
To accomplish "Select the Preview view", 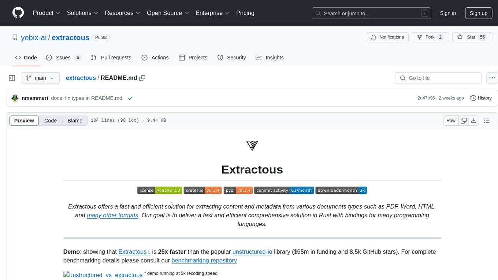I will click(24, 121).
